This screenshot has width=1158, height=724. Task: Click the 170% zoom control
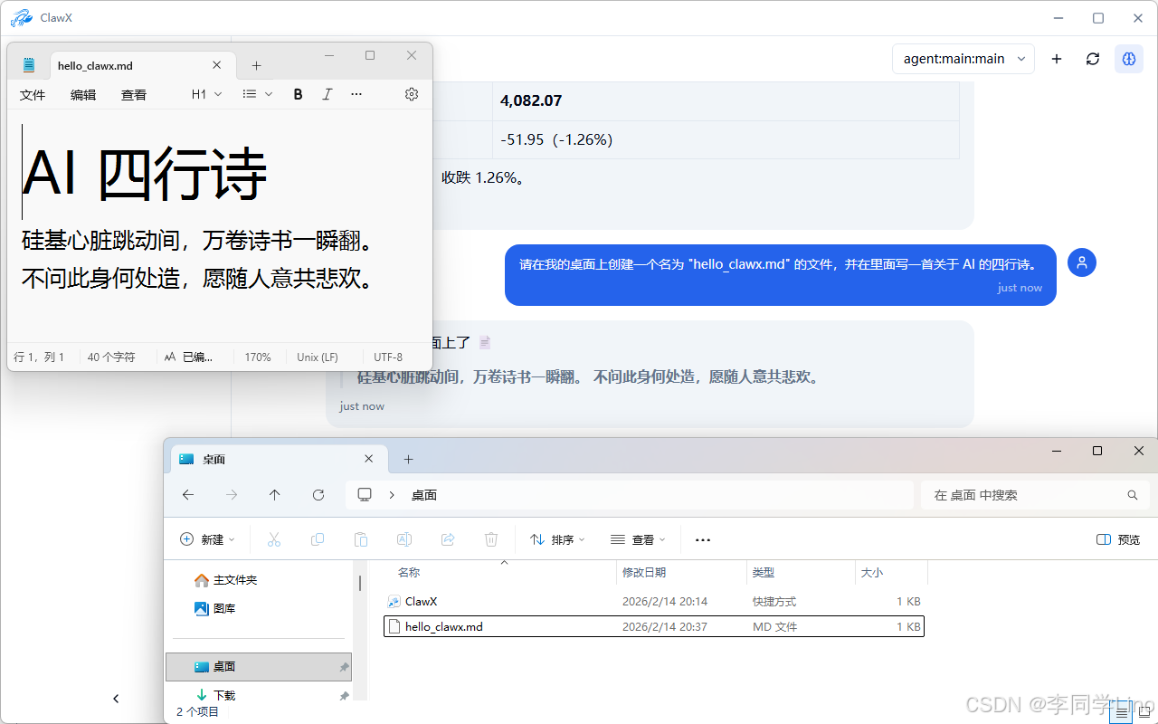(259, 357)
